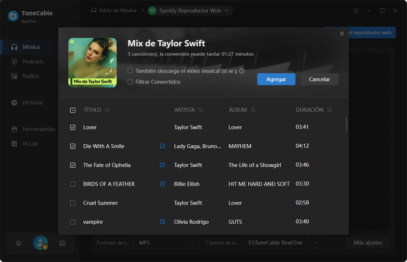This screenshot has height=262, width=407.
Task: Toggle the select-all checkbox in header row
Action: coord(73,110)
